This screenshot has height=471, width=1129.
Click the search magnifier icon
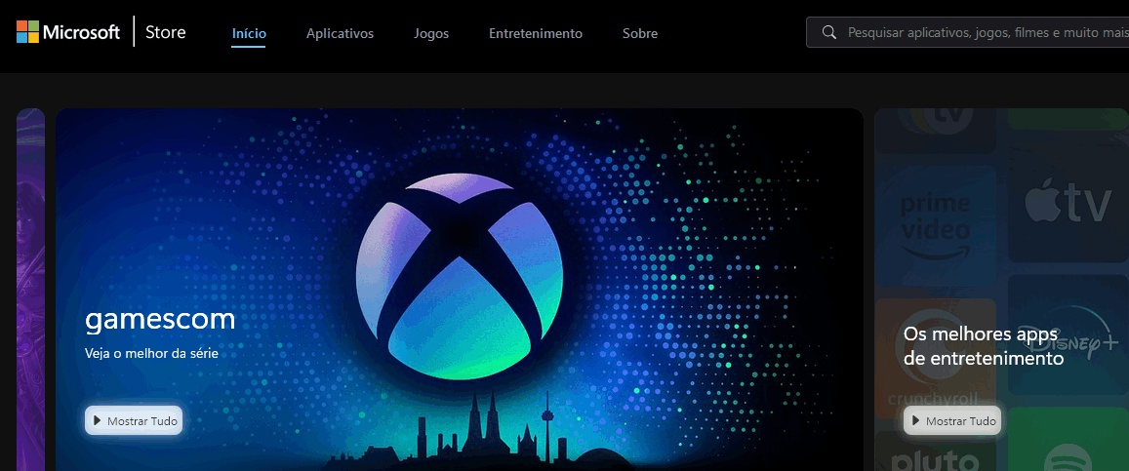click(x=829, y=32)
